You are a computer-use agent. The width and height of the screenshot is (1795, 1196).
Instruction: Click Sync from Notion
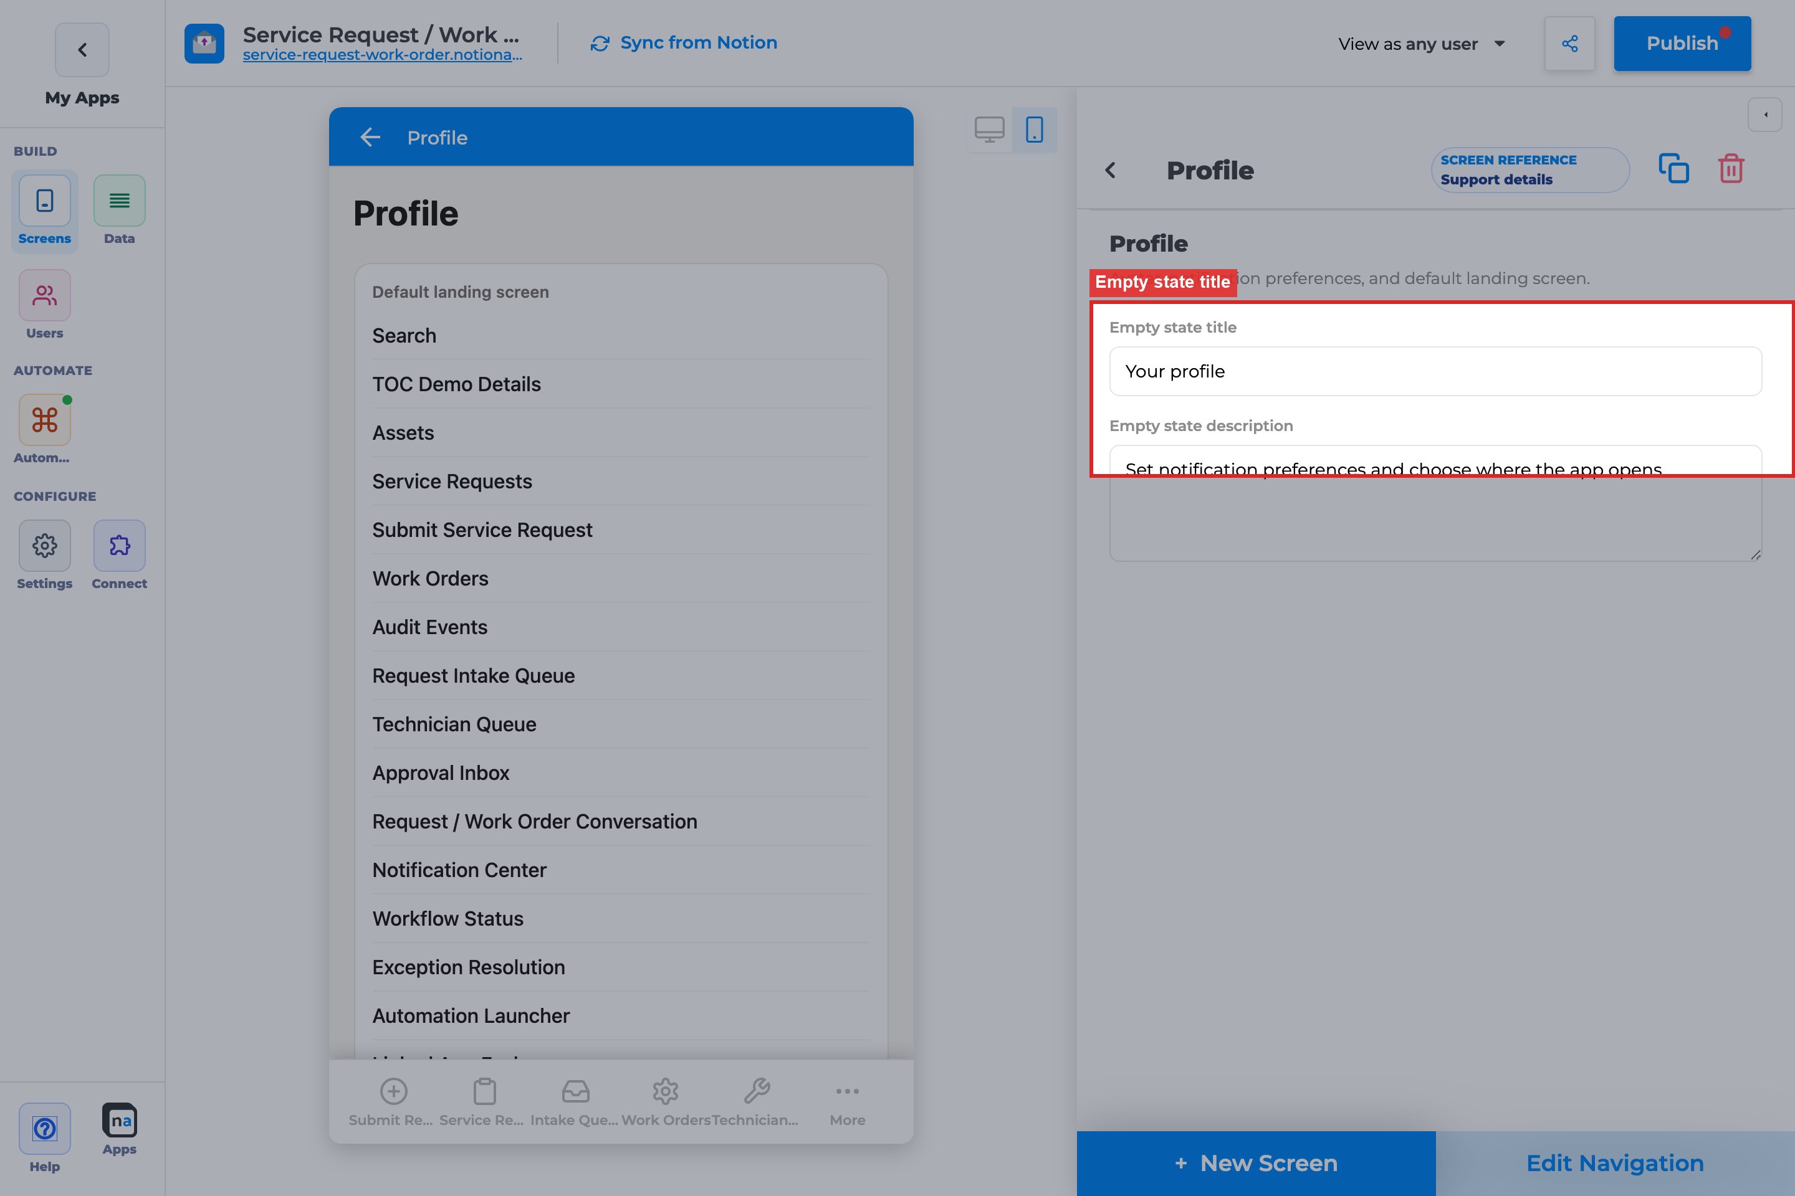click(x=684, y=43)
